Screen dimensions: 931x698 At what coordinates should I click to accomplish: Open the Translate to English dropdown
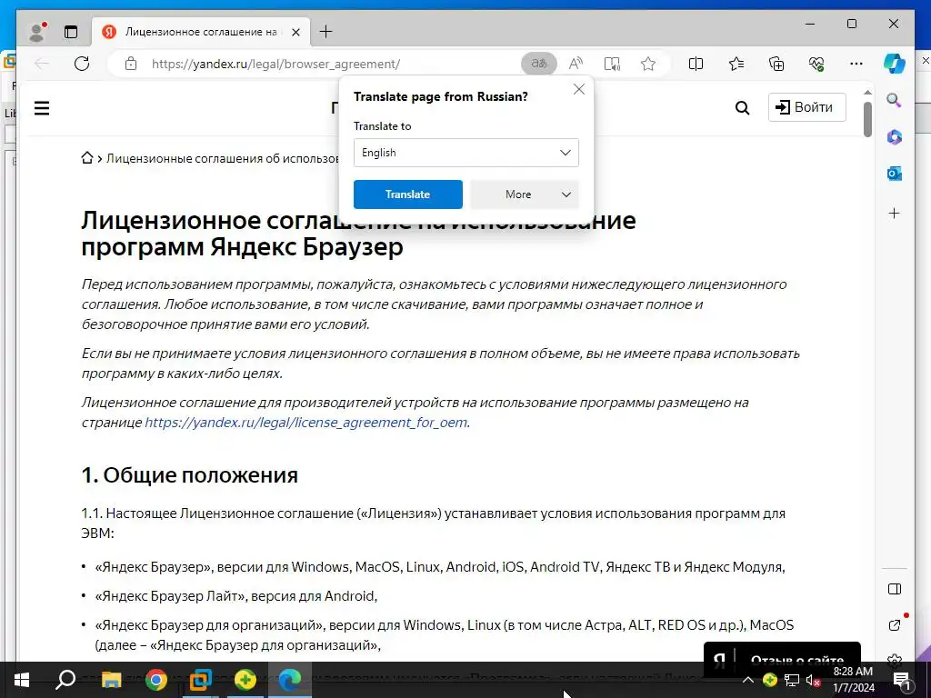click(466, 153)
